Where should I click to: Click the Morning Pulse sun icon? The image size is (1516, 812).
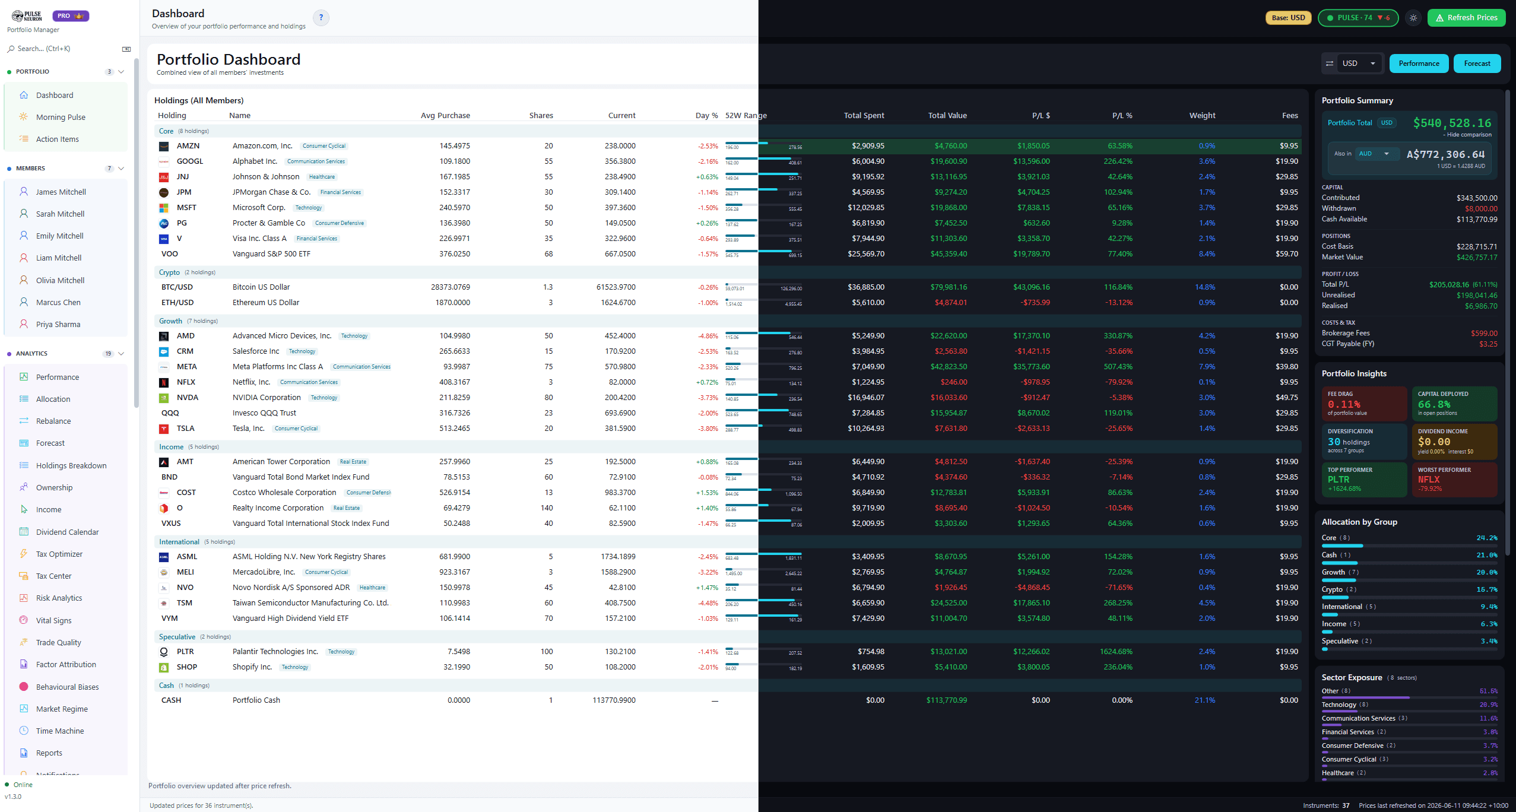(x=24, y=117)
